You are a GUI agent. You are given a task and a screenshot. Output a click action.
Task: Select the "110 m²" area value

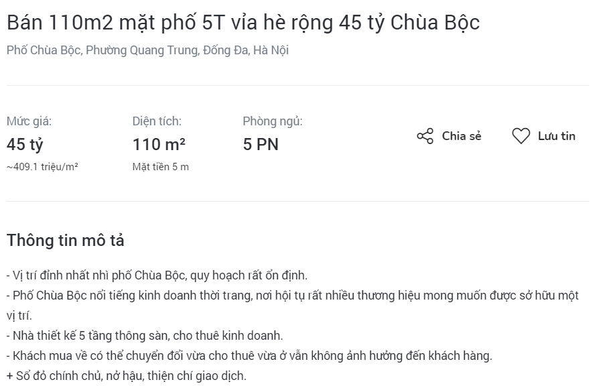(159, 145)
